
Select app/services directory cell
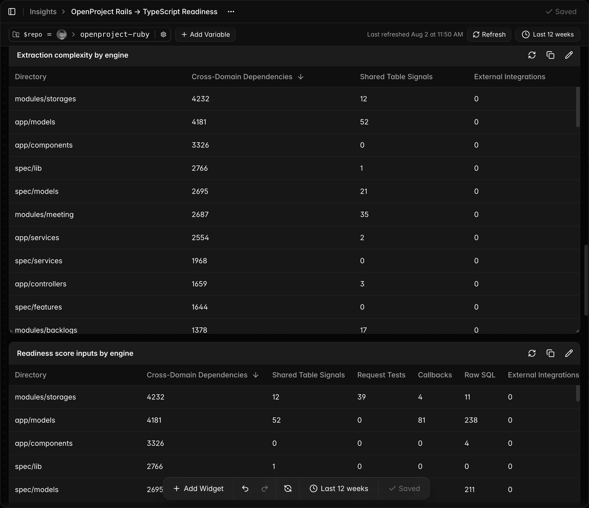37,238
